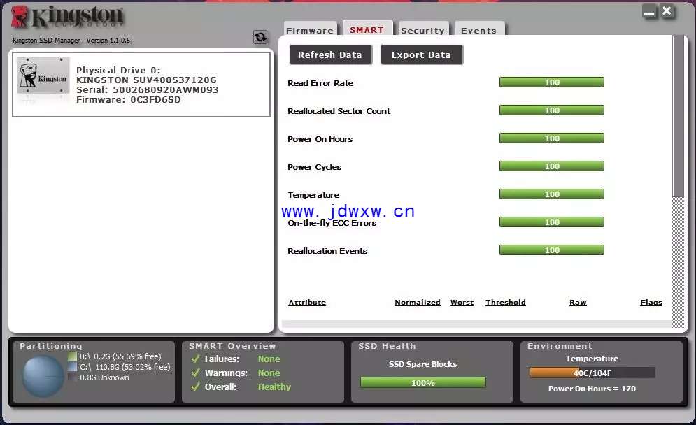The width and height of the screenshot is (696, 425).
Task: Click the C:\ partition color swatch
Action: [x=72, y=367]
